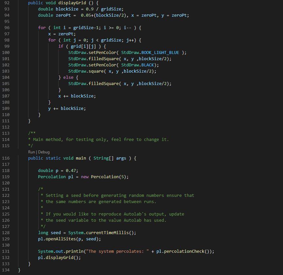Click the Debug CodeLens link above main
The height and width of the screenshot is (275, 283).
[44, 152]
